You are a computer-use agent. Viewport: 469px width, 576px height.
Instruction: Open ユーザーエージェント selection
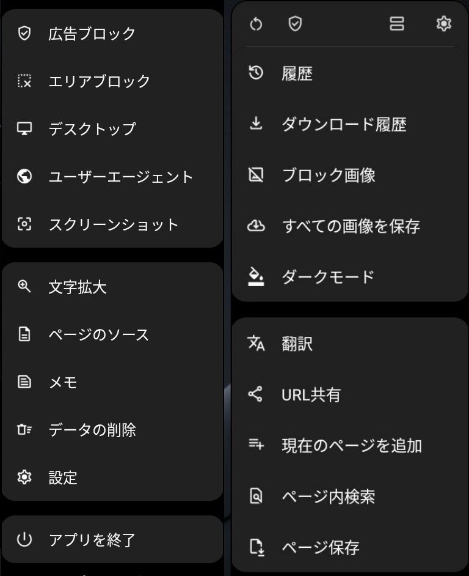[120, 177]
